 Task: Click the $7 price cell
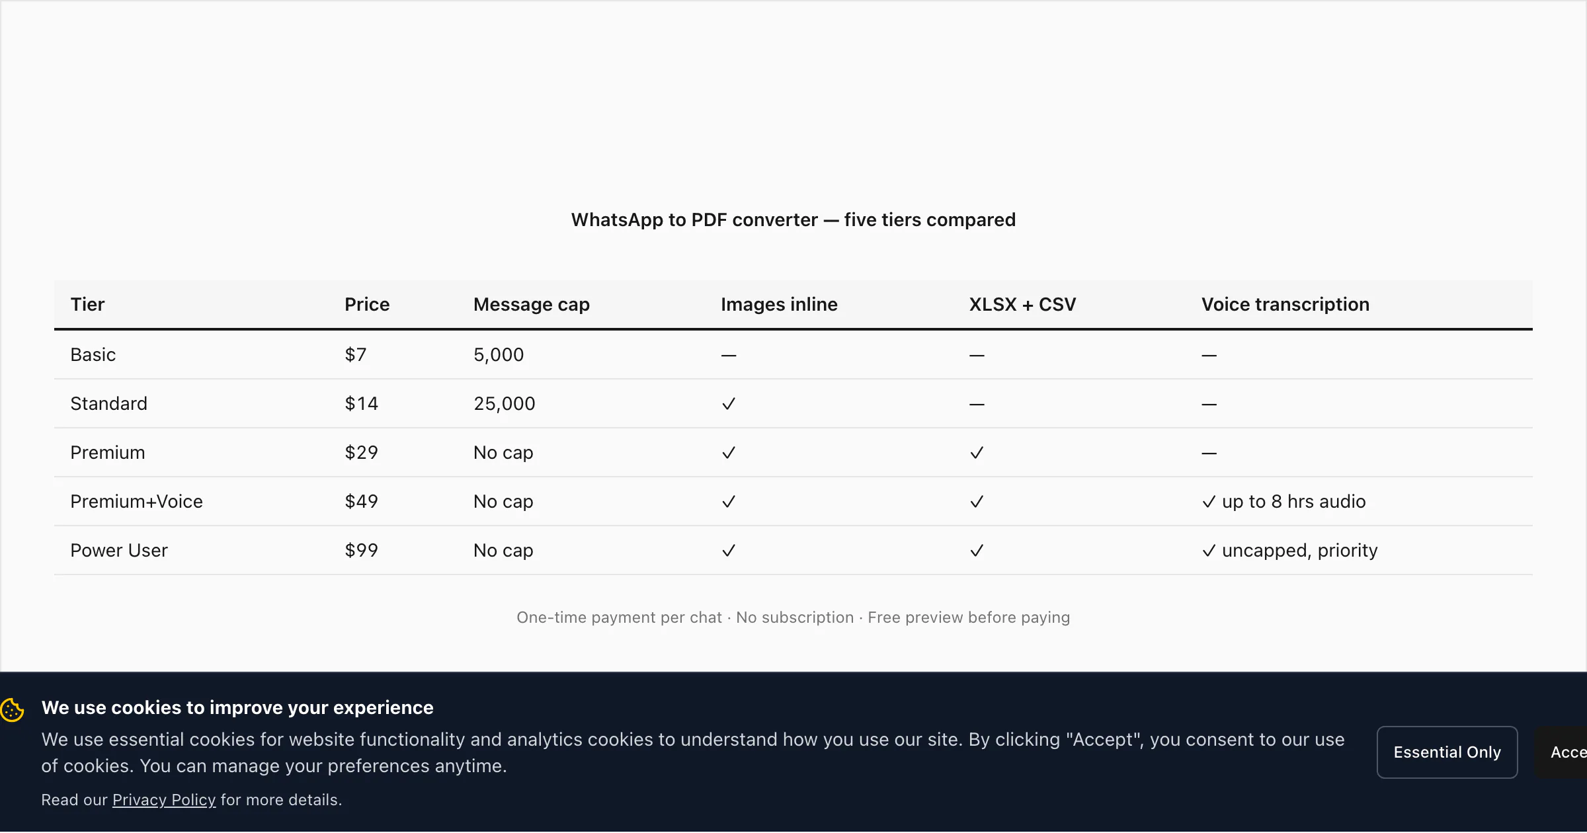pos(355,355)
